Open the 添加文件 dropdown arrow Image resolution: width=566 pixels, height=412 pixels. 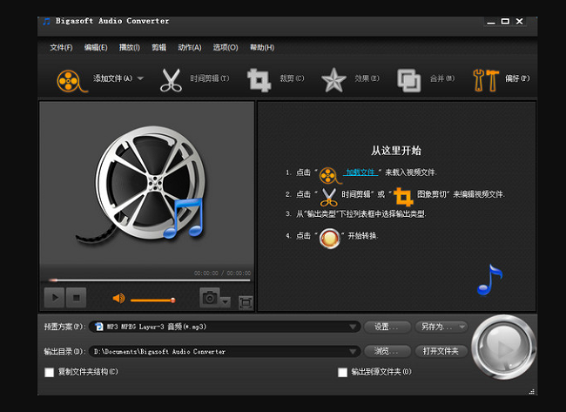tap(140, 78)
